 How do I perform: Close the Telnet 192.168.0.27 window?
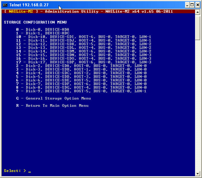pyautogui.click(x=197, y=5)
